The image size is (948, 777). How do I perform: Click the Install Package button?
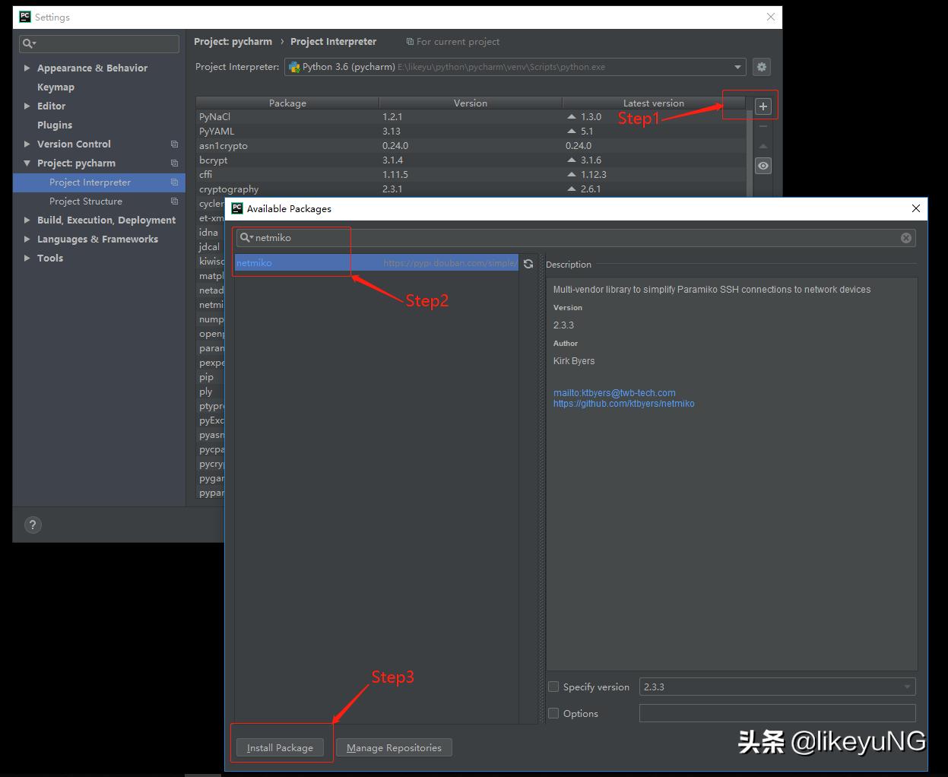[x=280, y=747]
